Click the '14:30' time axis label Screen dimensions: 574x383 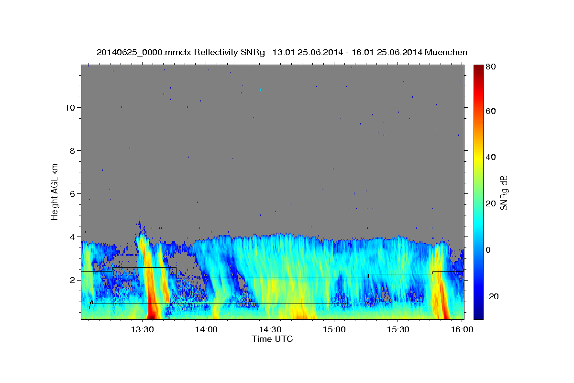click(270, 329)
